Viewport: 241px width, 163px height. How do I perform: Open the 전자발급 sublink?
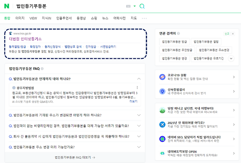(x=91, y=46)
